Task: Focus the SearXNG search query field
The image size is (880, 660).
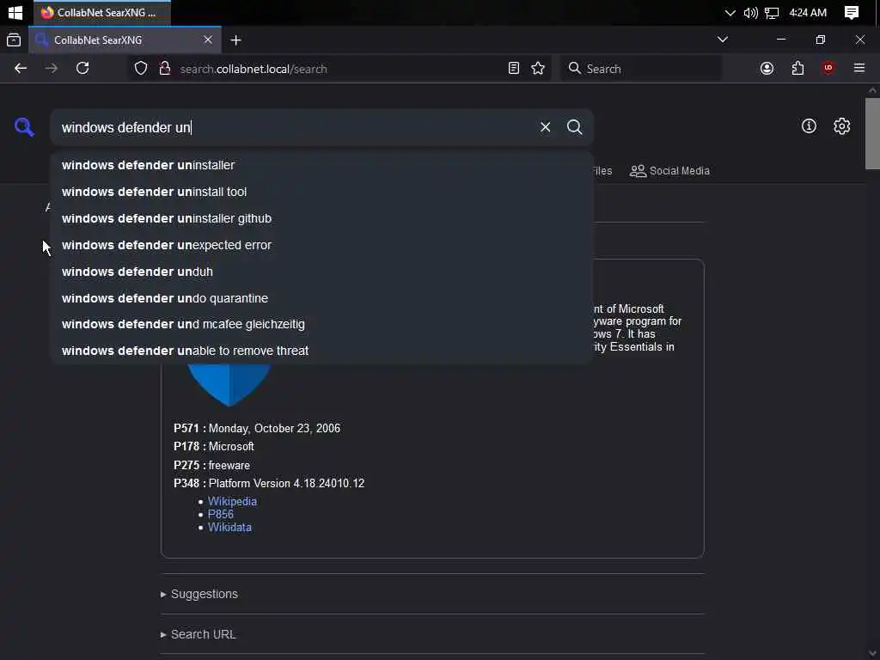Action: pyautogui.click(x=295, y=127)
